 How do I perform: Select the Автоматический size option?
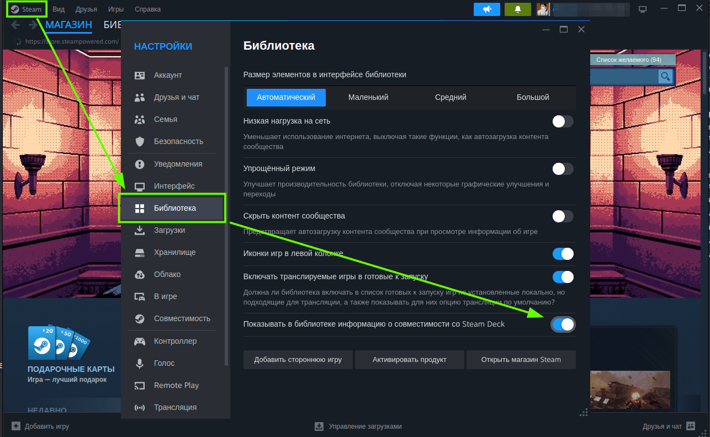click(286, 97)
